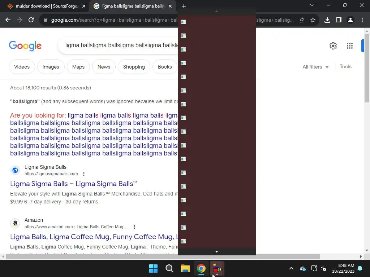Expand the All filters dropdown
Viewport: 370px width, 277px height.
pos(315,67)
